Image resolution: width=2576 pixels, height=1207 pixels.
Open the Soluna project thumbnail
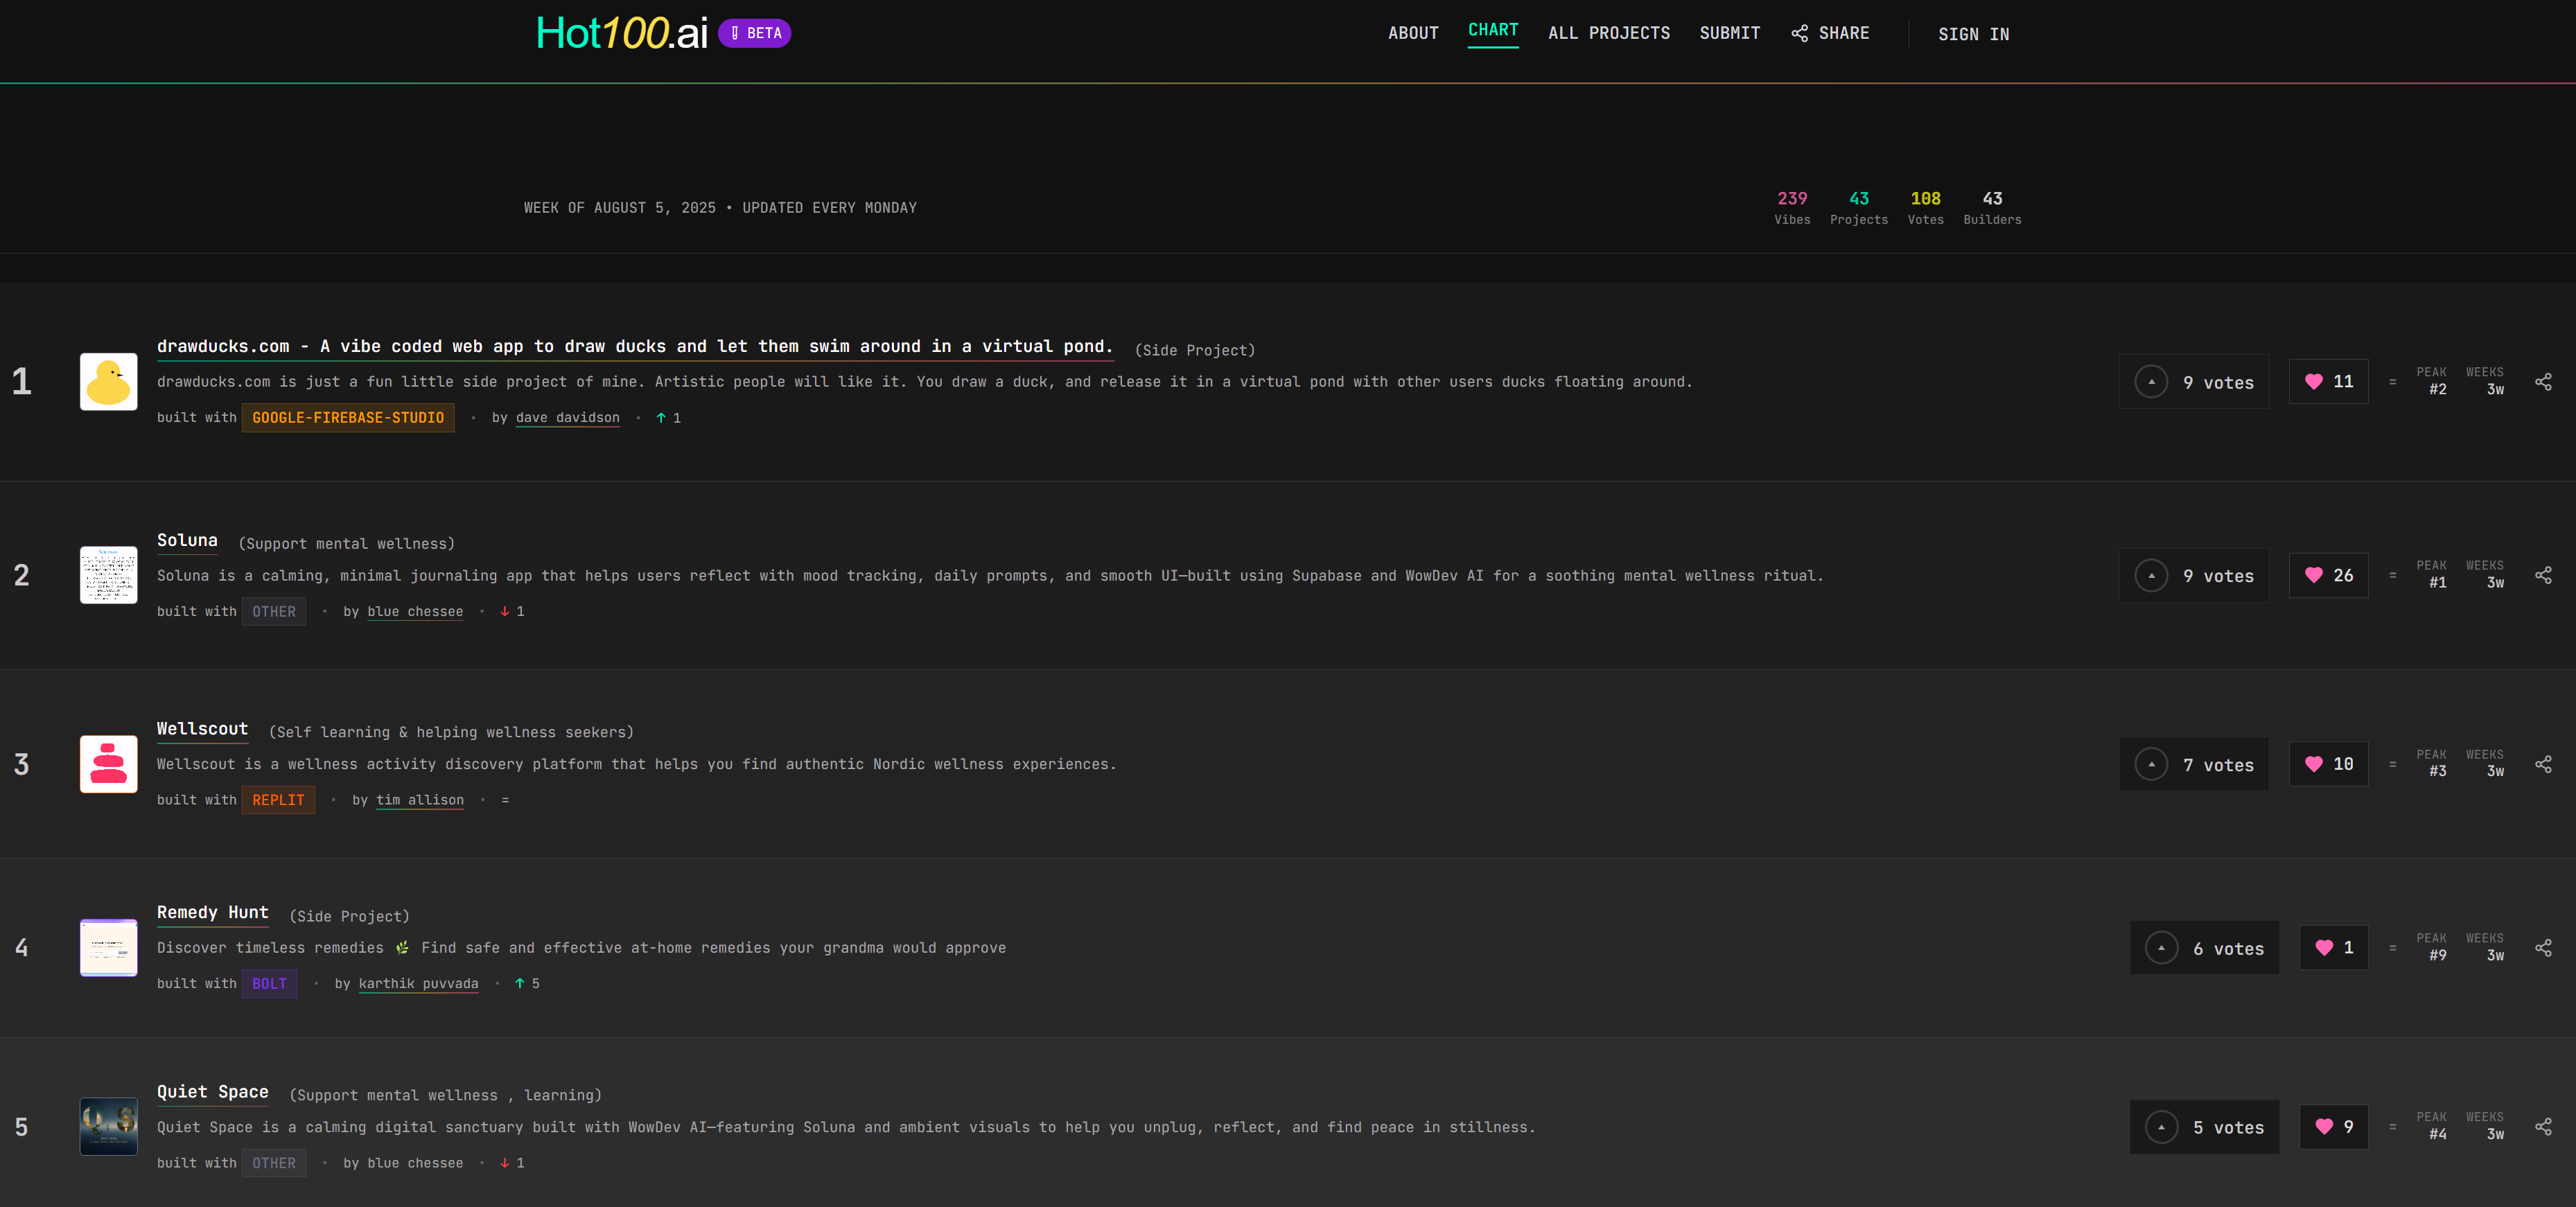(x=108, y=575)
